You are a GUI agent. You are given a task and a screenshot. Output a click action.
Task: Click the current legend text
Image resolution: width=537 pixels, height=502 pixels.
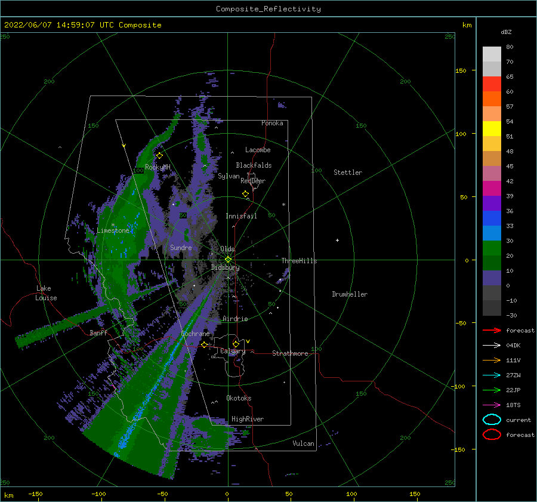pos(519,420)
